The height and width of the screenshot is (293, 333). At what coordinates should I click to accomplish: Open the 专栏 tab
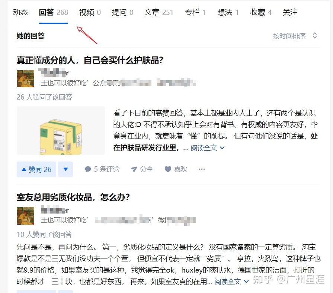pyautogui.click(x=195, y=12)
